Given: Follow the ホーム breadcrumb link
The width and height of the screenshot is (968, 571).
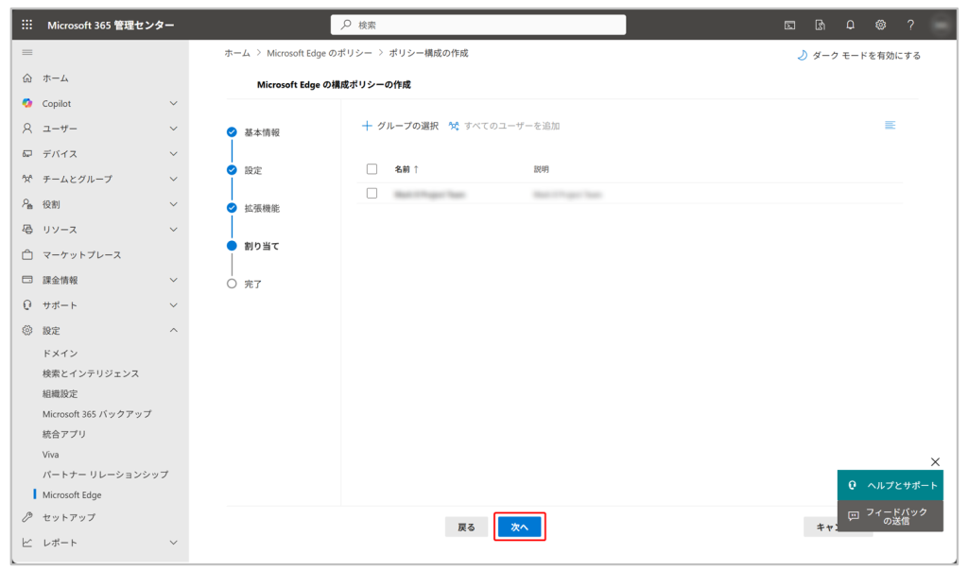Looking at the screenshot, I should [x=237, y=54].
